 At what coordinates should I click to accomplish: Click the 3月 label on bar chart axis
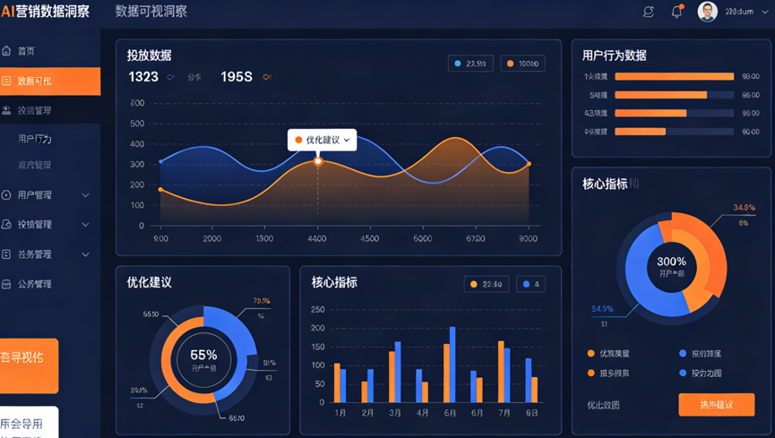395,413
